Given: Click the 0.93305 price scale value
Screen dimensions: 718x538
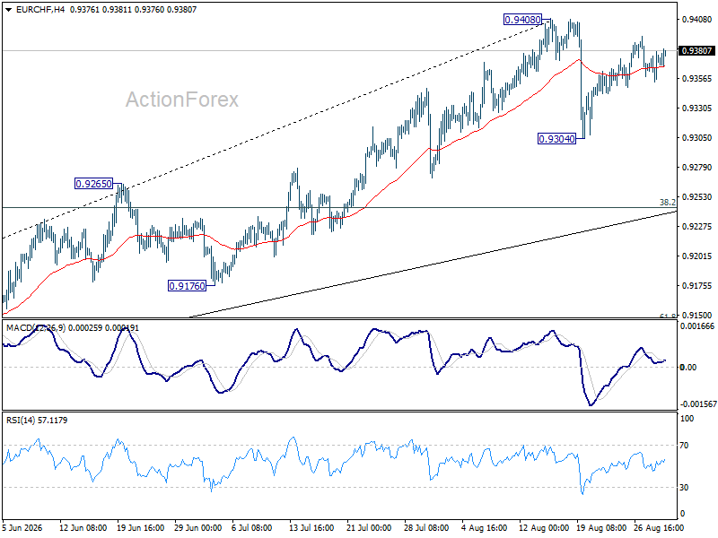Looking at the screenshot, I should click(697, 108).
